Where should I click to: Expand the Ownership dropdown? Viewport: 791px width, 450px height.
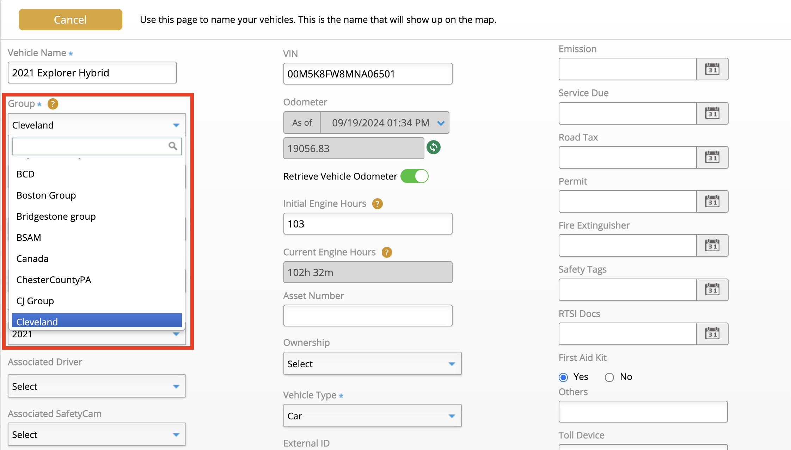click(372, 364)
